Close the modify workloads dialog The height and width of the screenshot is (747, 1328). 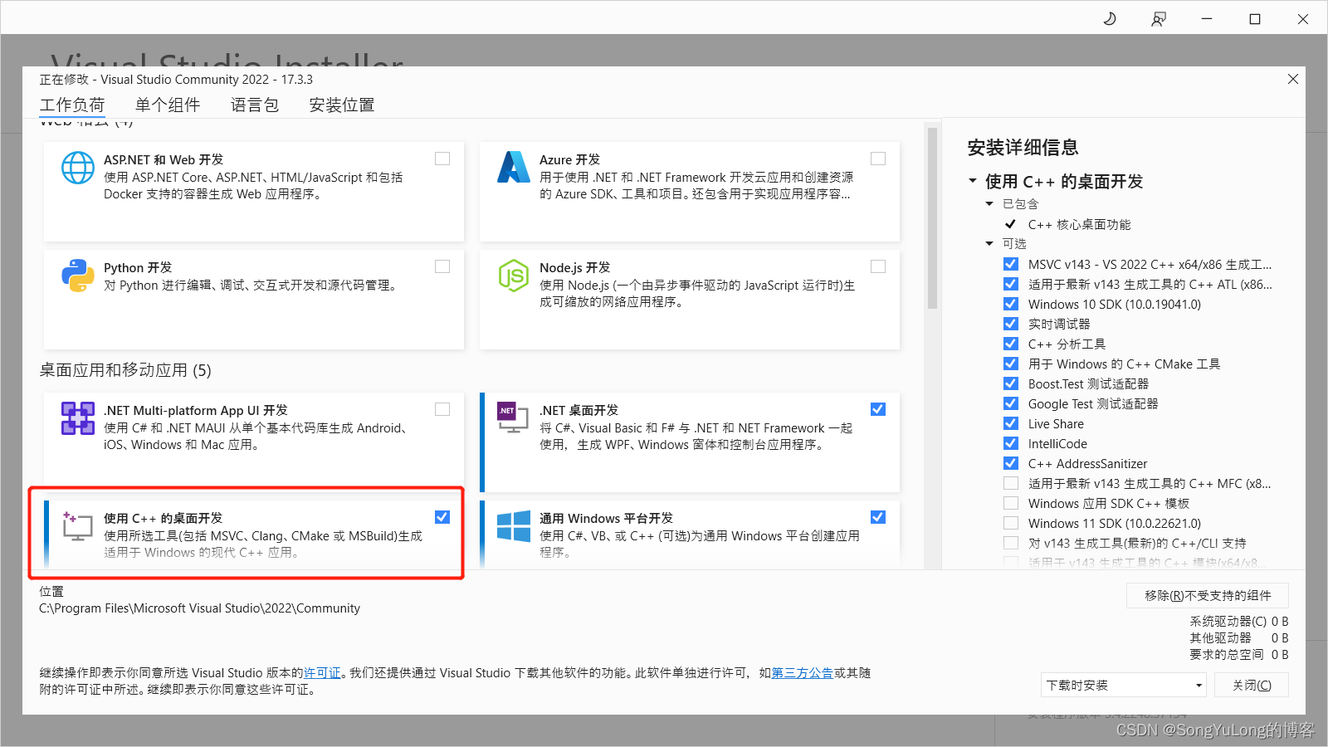(1293, 79)
